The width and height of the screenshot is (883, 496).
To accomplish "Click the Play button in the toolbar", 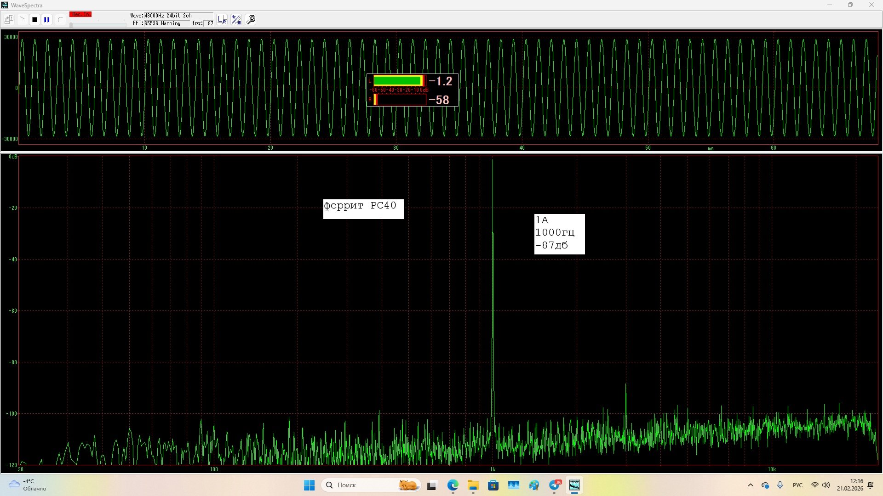I will coord(22,20).
